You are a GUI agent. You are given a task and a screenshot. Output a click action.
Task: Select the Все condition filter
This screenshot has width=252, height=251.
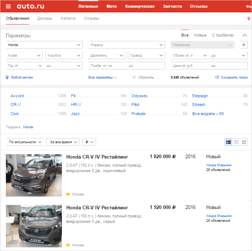(x=185, y=35)
